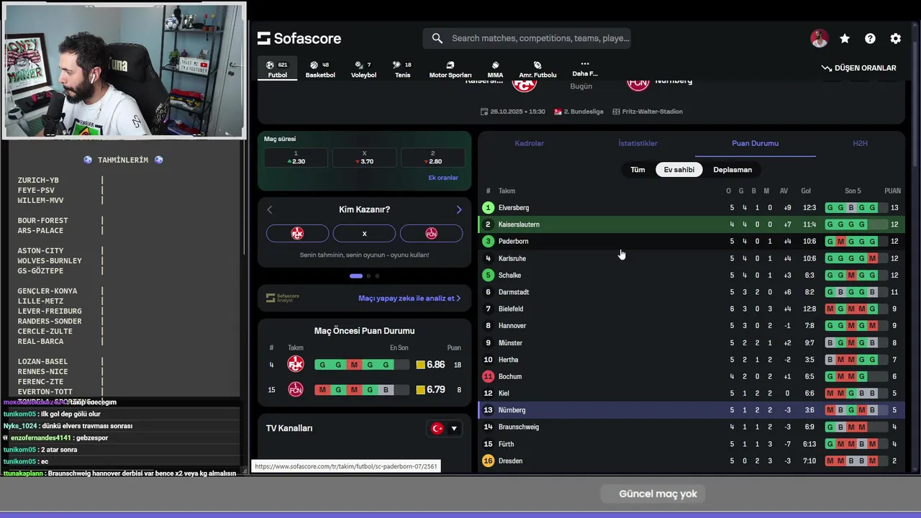Select the Motor Sporları icon

tap(450, 65)
